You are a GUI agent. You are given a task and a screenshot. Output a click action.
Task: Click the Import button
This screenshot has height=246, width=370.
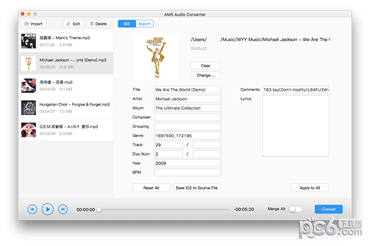(34, 24)
